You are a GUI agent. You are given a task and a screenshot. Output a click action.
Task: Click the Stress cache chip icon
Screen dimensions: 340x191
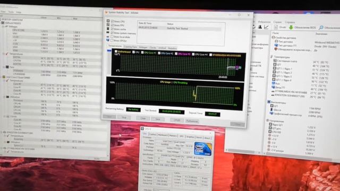108,29
